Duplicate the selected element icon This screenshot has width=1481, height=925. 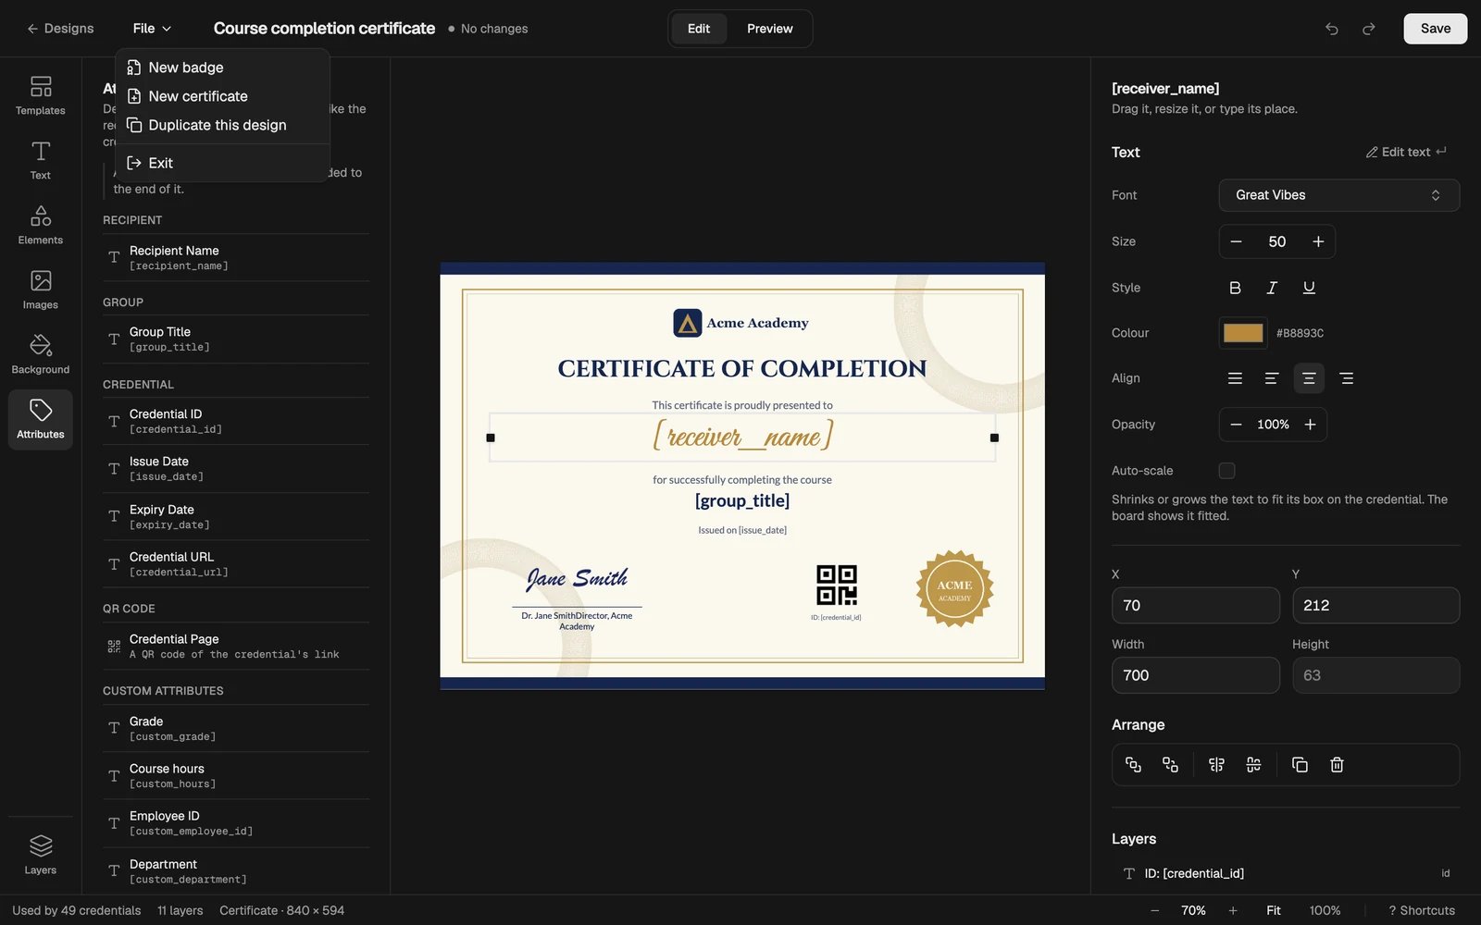pos(1300,765)
